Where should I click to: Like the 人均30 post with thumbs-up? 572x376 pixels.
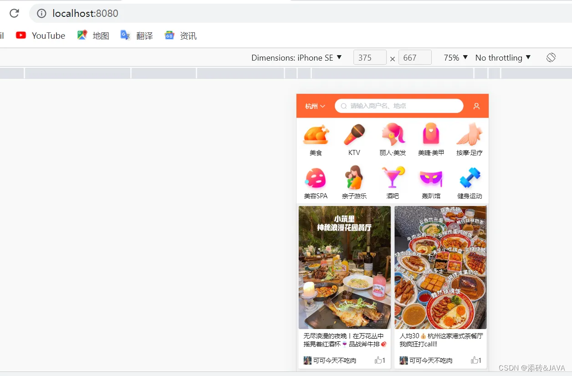(x=474, y=360)
